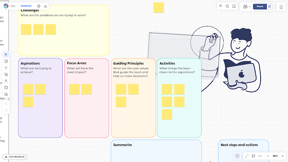Image resolution: width=288 pixels, height=162 pixels.
Task: Open the QR code share option
Action: [x=269, y=6]
